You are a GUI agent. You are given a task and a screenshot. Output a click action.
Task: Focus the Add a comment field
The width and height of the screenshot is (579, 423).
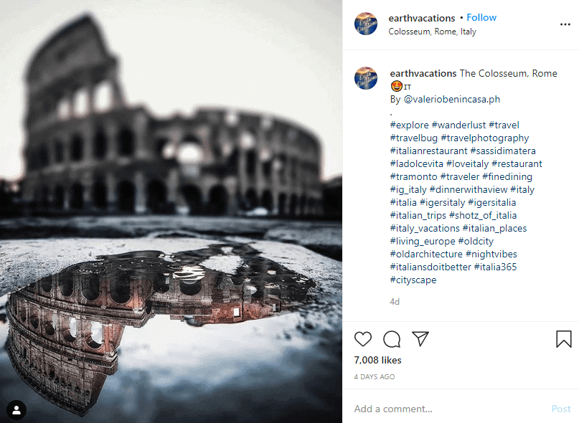point(447,409)
